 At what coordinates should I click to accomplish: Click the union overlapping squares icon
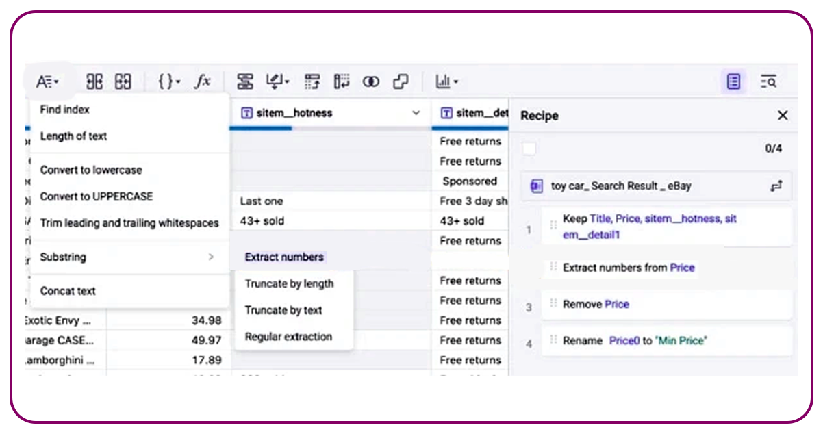[x=401, y=82]
